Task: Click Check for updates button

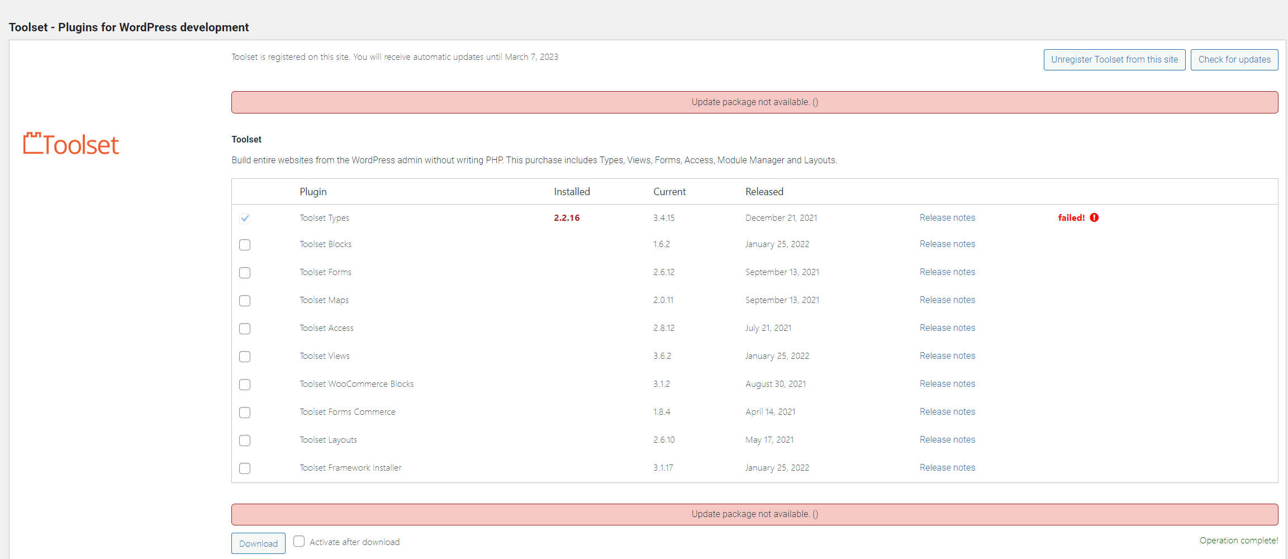Action: [x=1234, y=60]
